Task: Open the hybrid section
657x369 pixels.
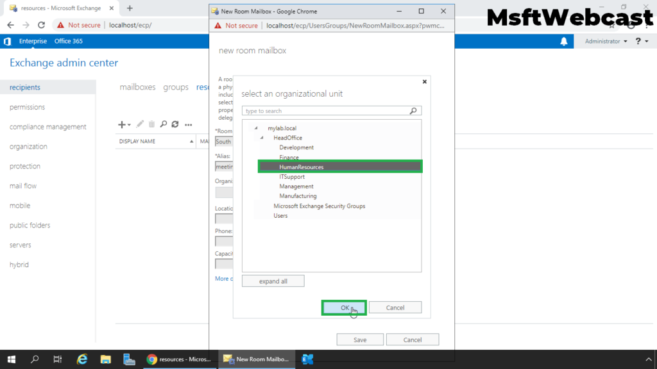Action: [x=19, y=265]
